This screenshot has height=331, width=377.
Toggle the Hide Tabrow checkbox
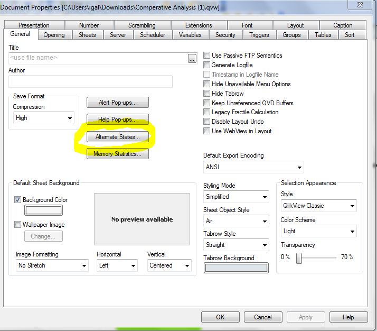pos(207,94)
